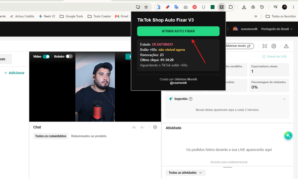Open the green Bulk Send extension icon
This screenshot has height=179, width=298.
tap(212, 7)
